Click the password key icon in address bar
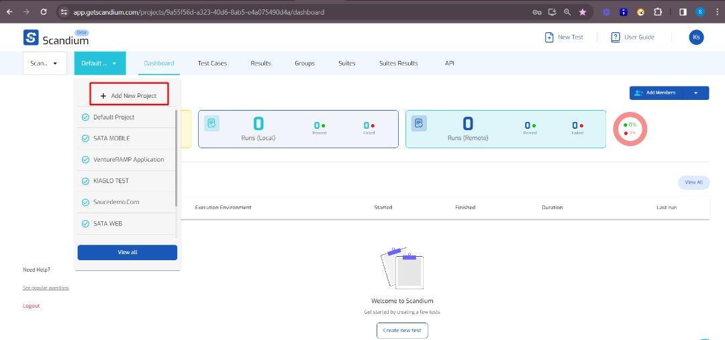Viewport: 725px width, 340px height. click(537, 13)
